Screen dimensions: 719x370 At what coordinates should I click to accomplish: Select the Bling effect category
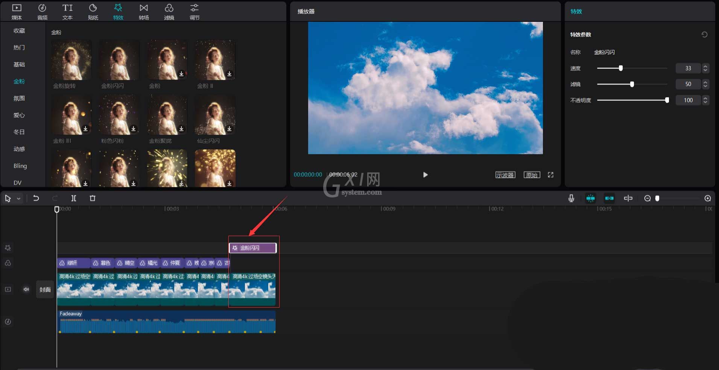point(20,166)
